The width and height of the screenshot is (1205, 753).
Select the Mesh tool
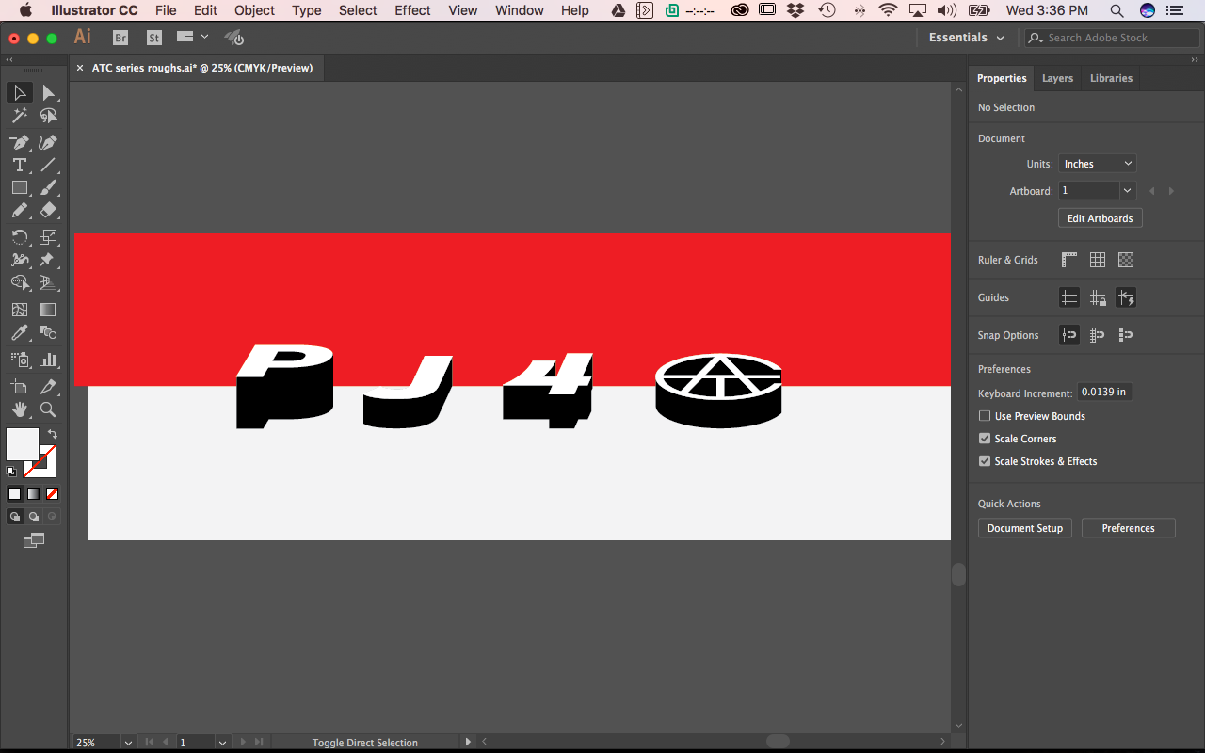[20, 310]
